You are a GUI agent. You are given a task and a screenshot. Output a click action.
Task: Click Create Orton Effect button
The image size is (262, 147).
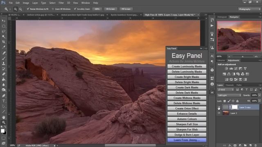point(187,109)
